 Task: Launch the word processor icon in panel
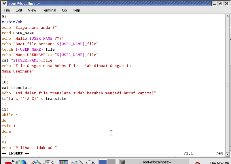tap(49, 162)
